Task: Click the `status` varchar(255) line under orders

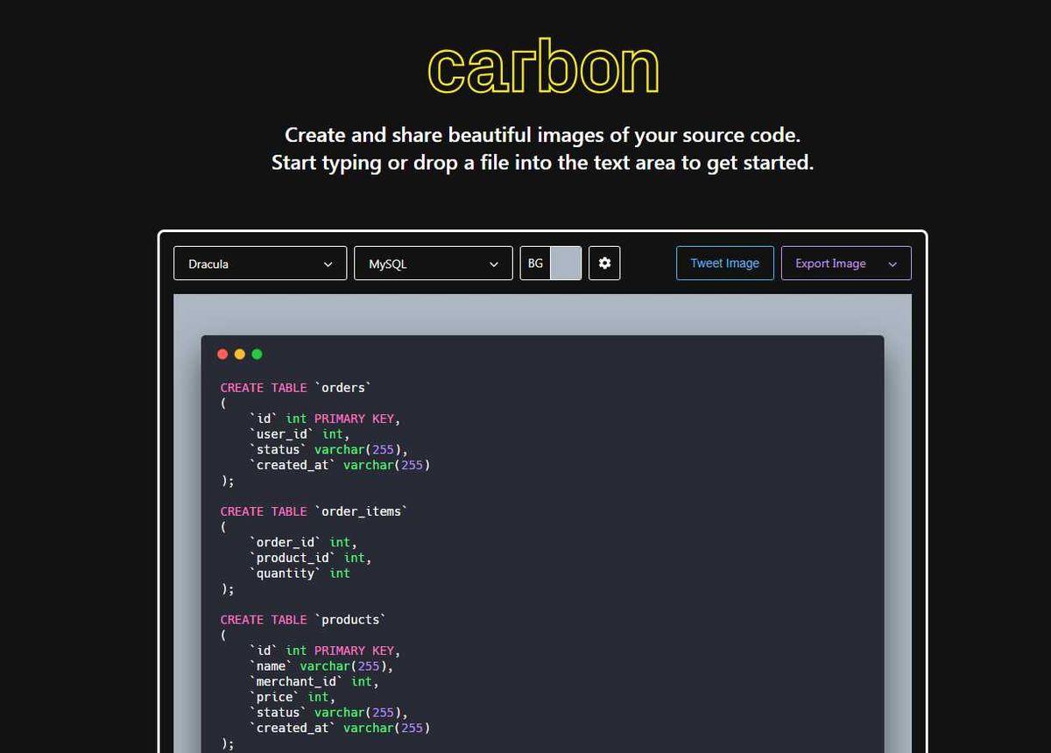Action: click(328, 450)
